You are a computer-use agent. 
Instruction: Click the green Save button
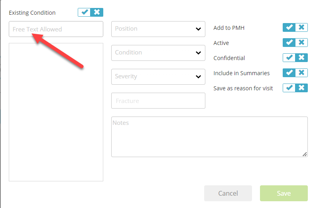click(x=284, y=193)
